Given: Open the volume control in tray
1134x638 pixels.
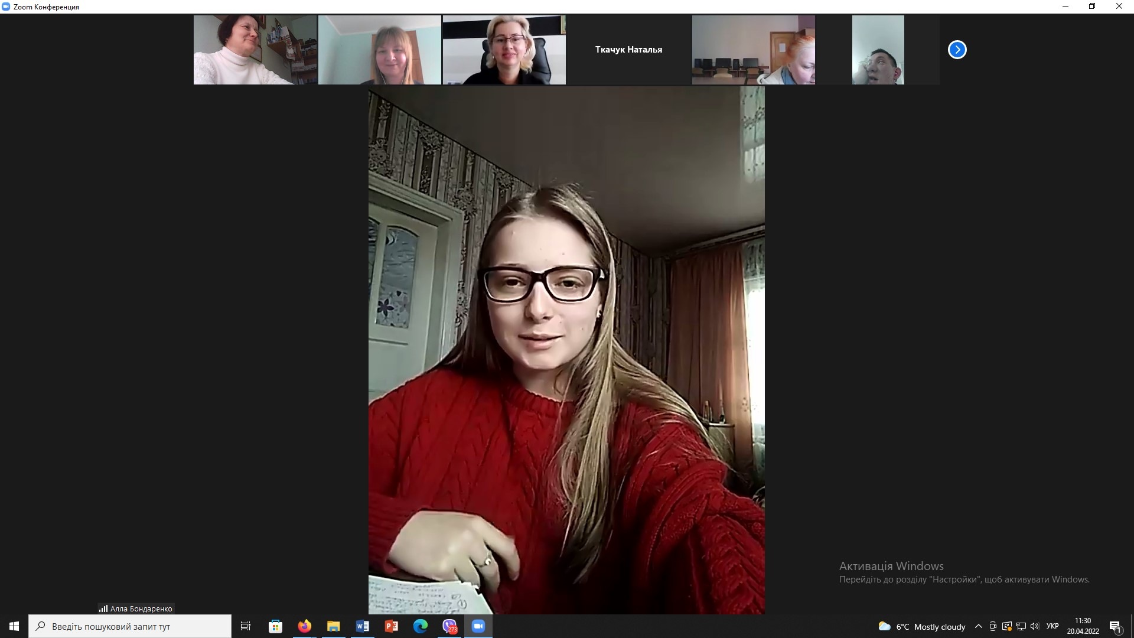Looking at the screenshot, I should [x=1035, y=626].
